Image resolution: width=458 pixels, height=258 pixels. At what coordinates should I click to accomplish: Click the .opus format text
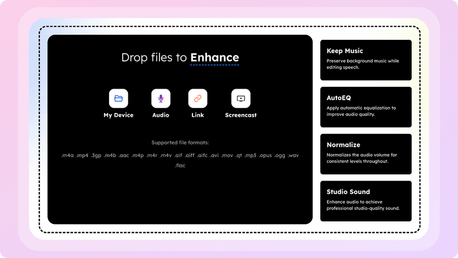click(x=265, y=156)
